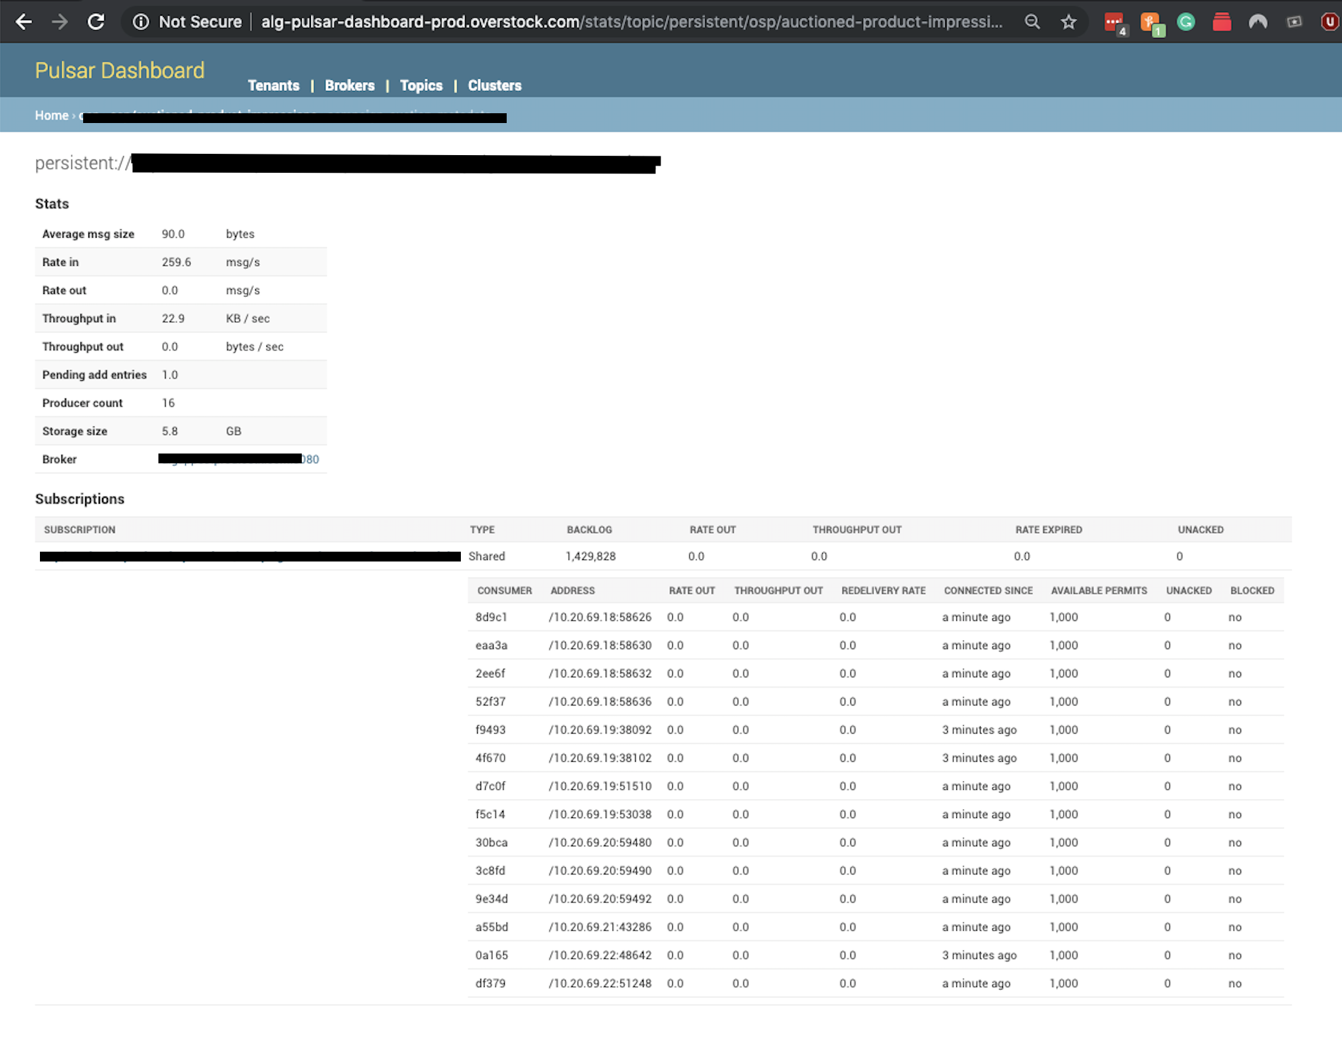1342x1051 pixels.
Task: Go to the Brokers page
Action: 350,86
